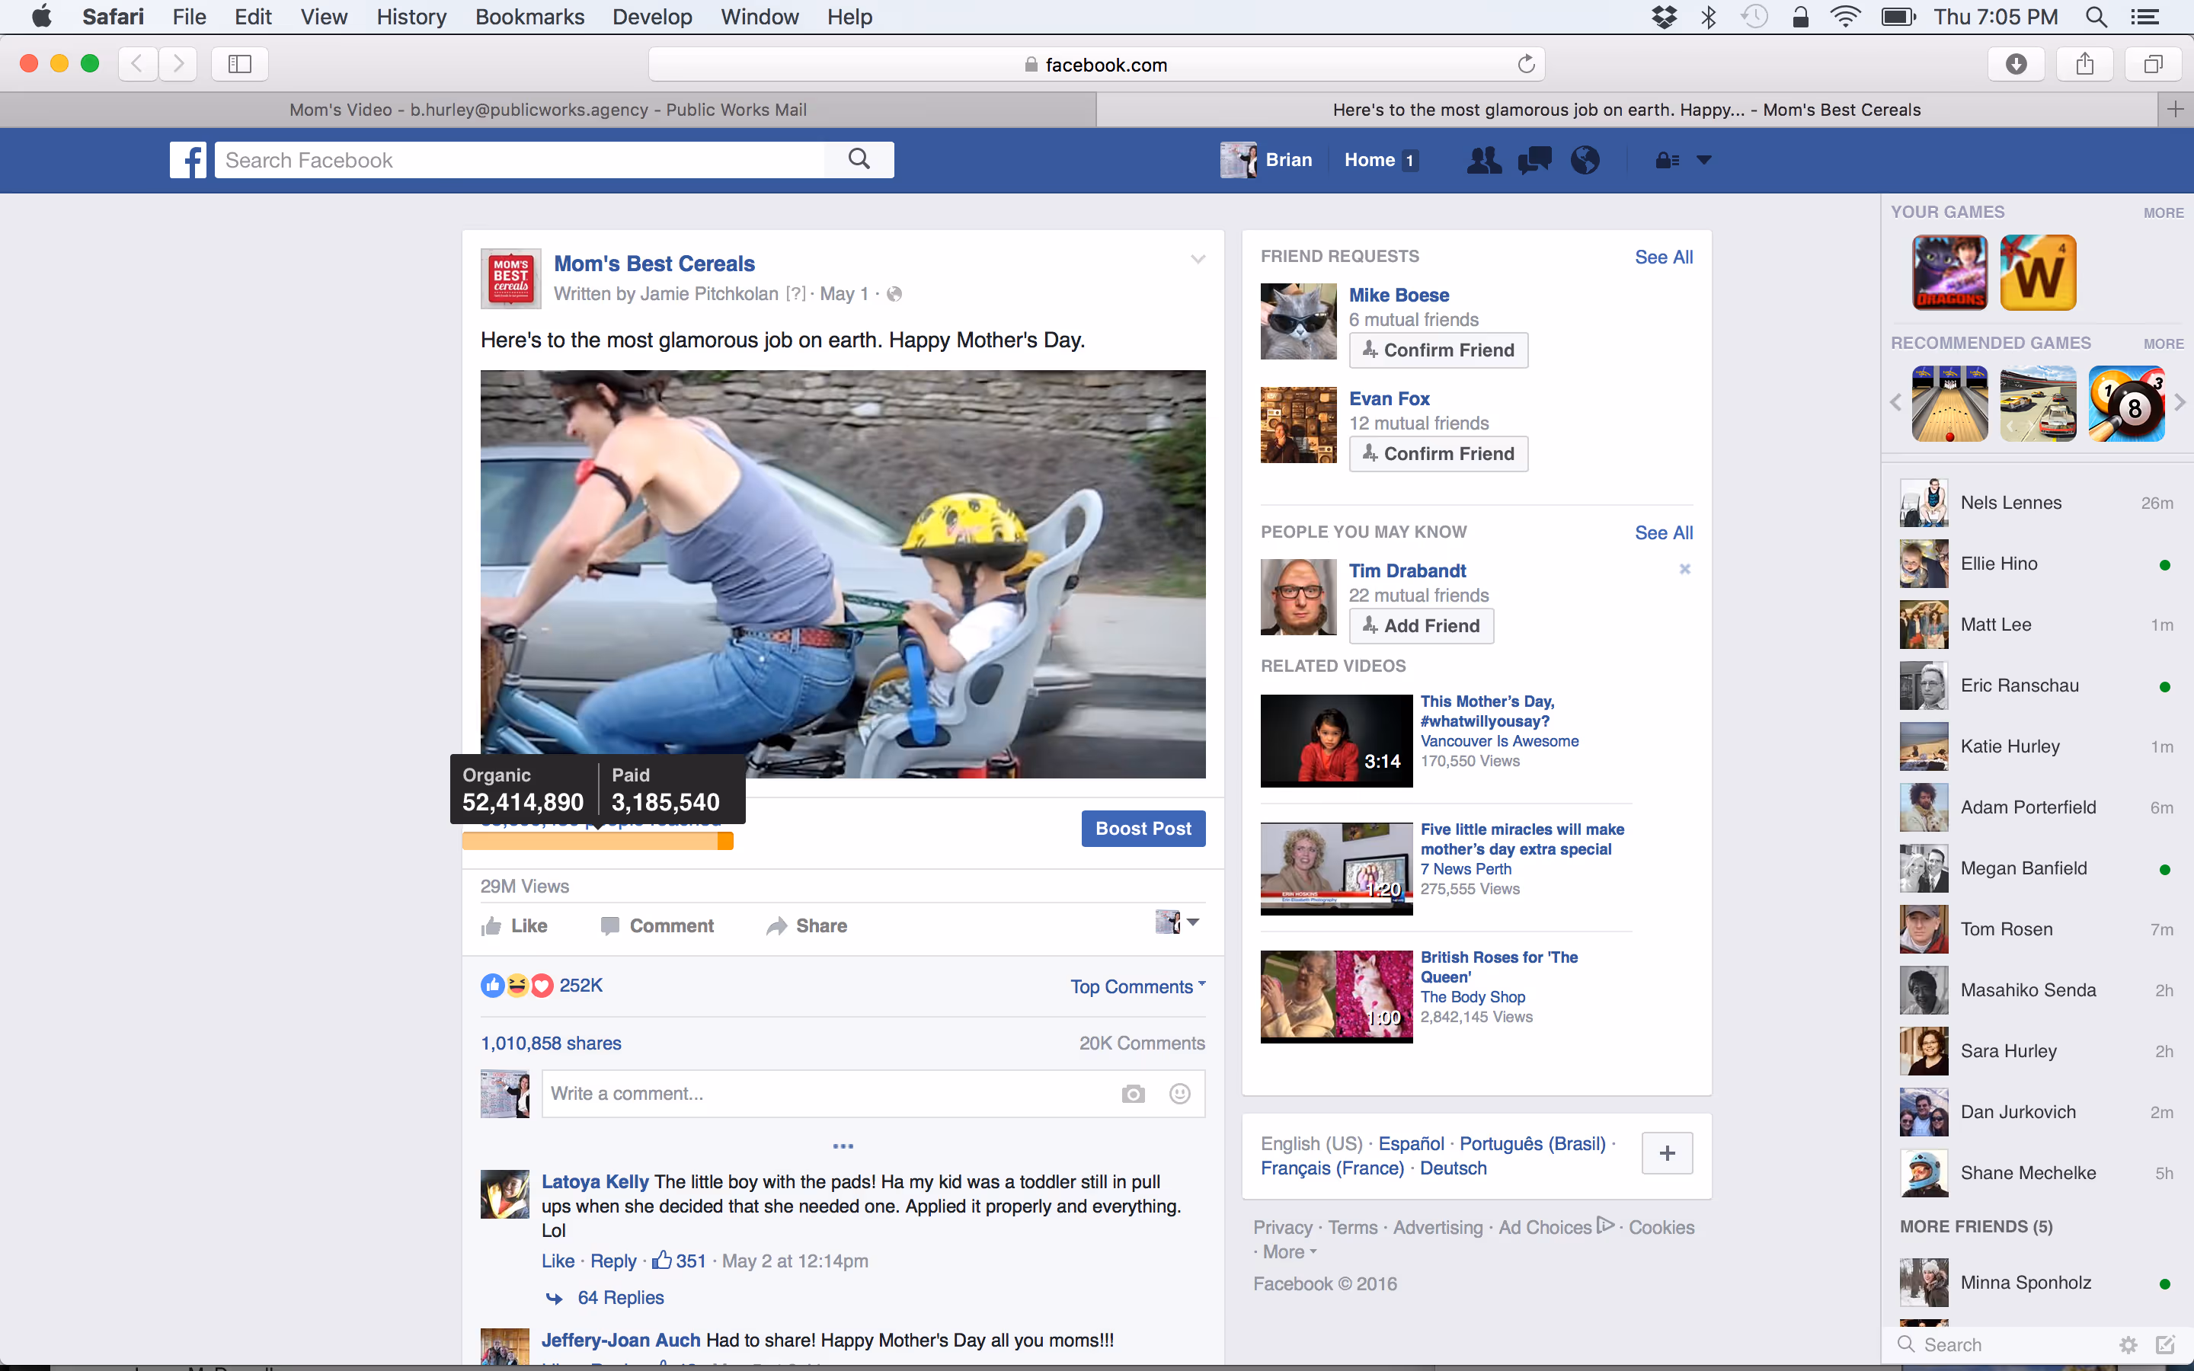Dismiss the Tim Drabandt suggestion
This screenshot has width=2194, height=1371.
click(1684, 570)
